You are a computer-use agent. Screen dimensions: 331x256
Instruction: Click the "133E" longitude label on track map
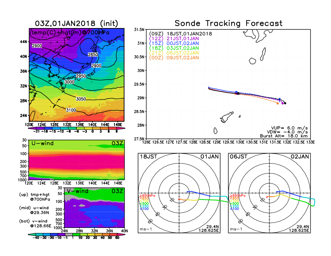pos(310,142)
